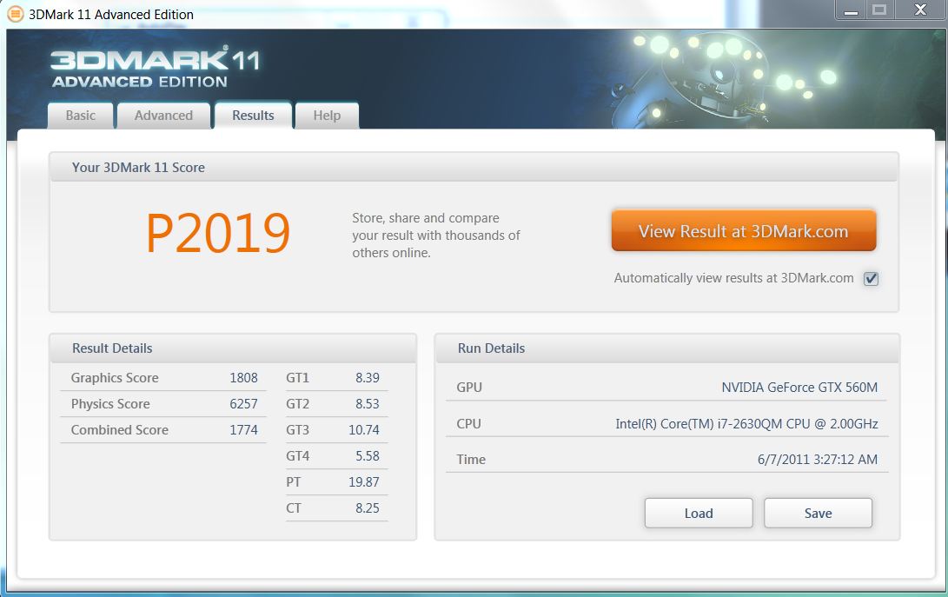
Task: Click the 3DMark 11 Advanced Edition logo
Action: (156, 67)
